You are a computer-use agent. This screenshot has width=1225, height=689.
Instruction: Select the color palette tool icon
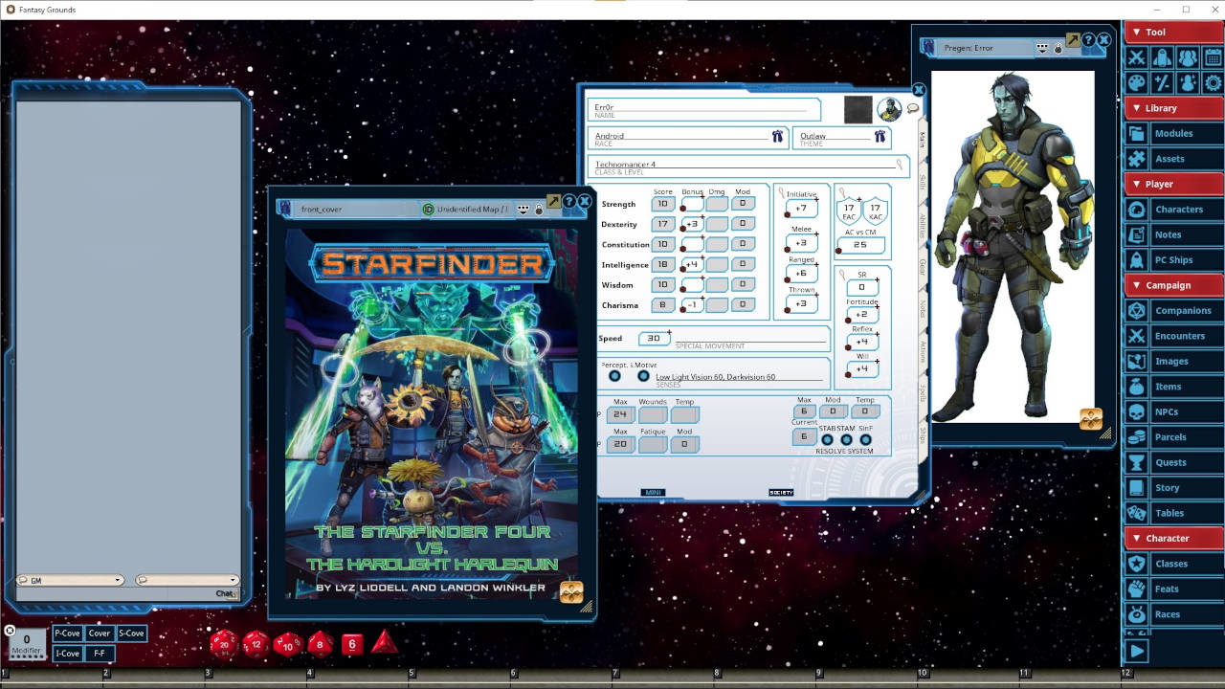click(x=1135, y=82)
